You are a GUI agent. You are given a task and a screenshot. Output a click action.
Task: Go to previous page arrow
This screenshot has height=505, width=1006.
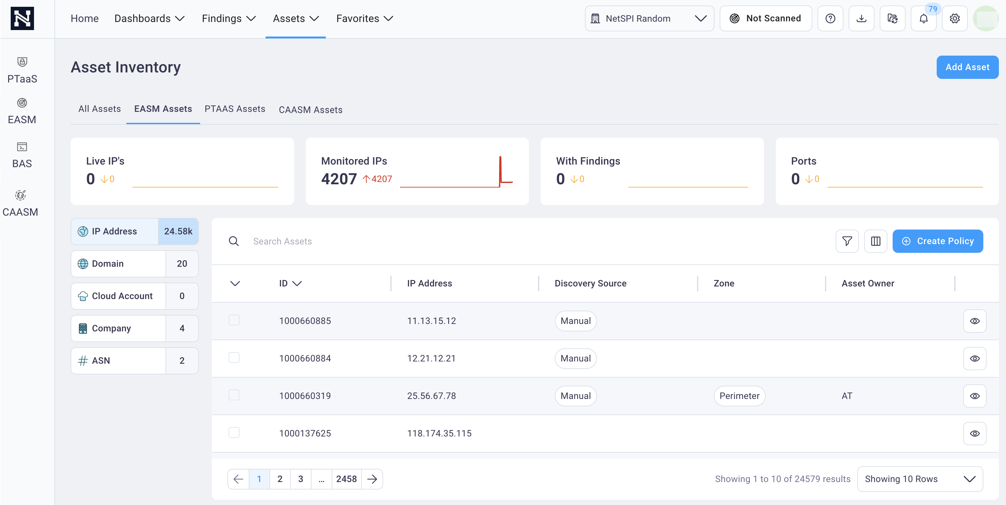(x=238, y=478)
